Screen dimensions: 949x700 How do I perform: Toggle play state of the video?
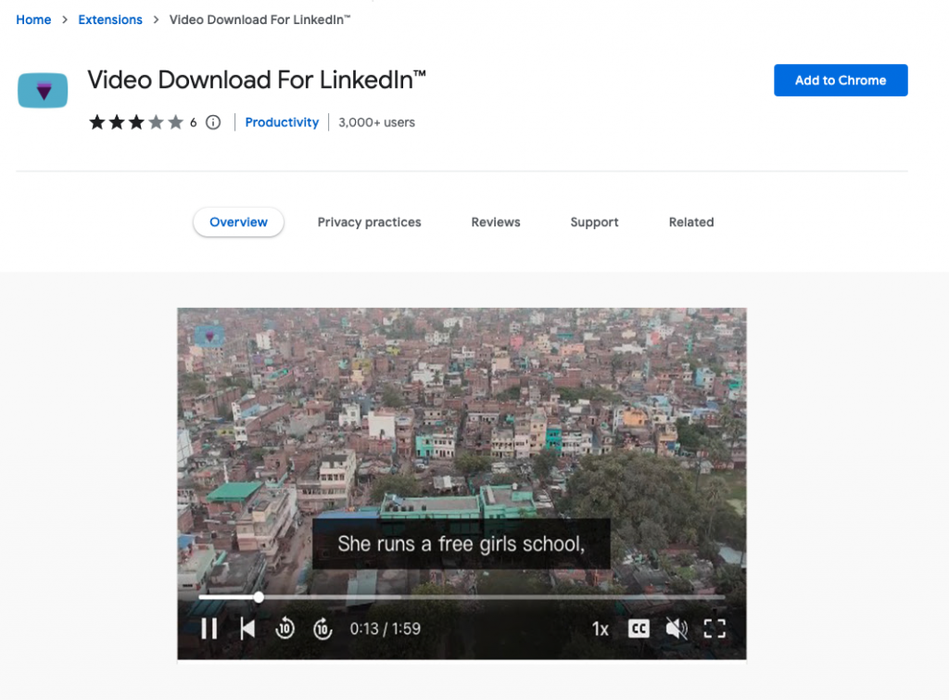pyautogui.click(x=209, y=629)
